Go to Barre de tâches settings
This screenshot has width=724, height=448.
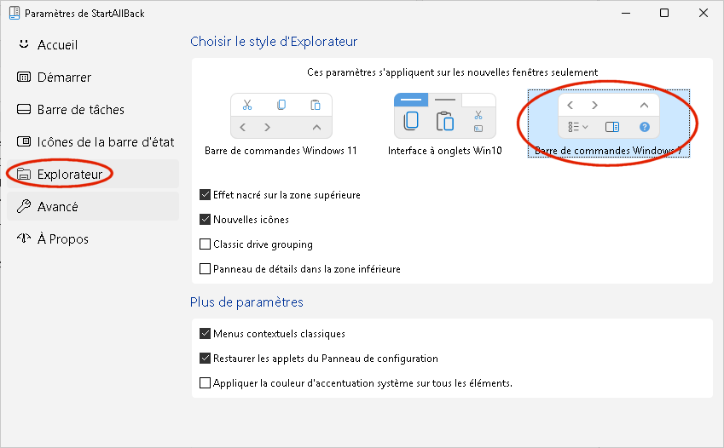point(92,109)
